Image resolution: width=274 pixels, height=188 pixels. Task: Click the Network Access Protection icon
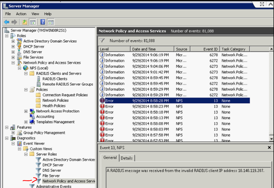pyautogui.click(x=32, y=111)
